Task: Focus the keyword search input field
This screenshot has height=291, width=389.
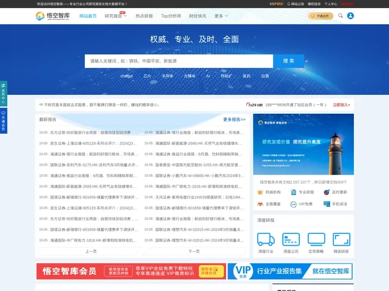Action: pyautogui.click(x=179, y=61)
